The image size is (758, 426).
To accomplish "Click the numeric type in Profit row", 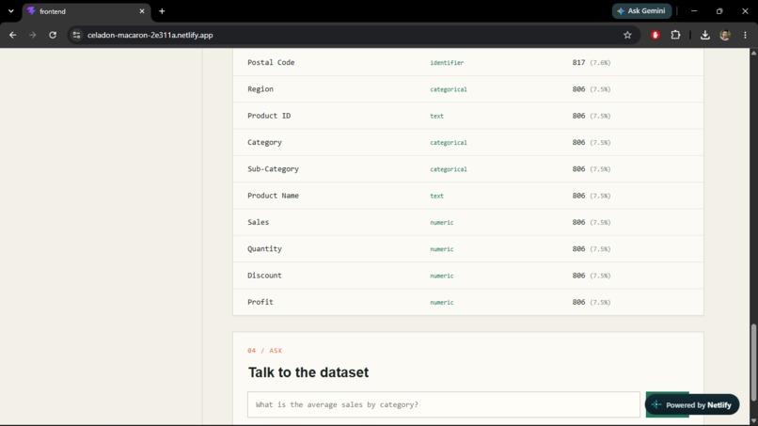I will tap(442, 302).
